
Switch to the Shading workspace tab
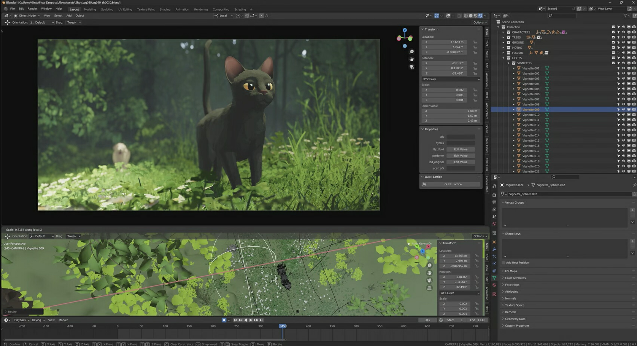(x=165, y=9)
